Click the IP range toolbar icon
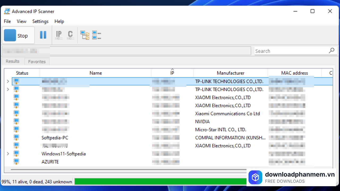This screenshot has width=340, height=191. coord(59,35)
